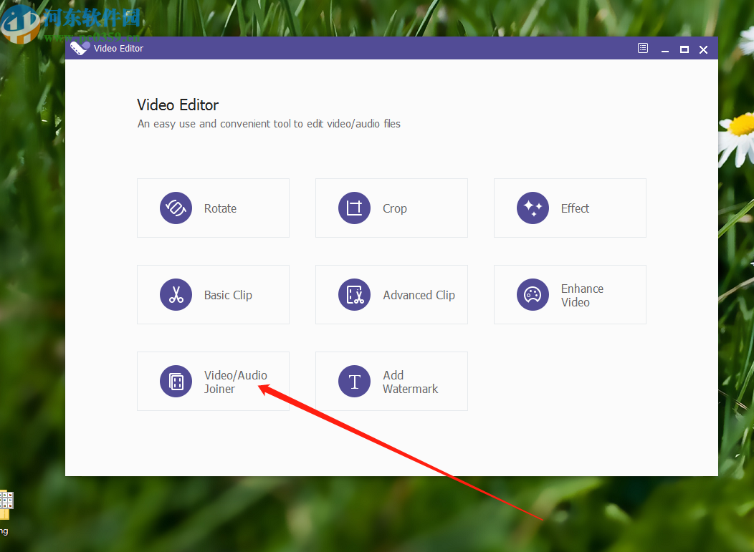Click the Crop round icon
The width and height of the screenshot is (754, 552).
point(354,208)
